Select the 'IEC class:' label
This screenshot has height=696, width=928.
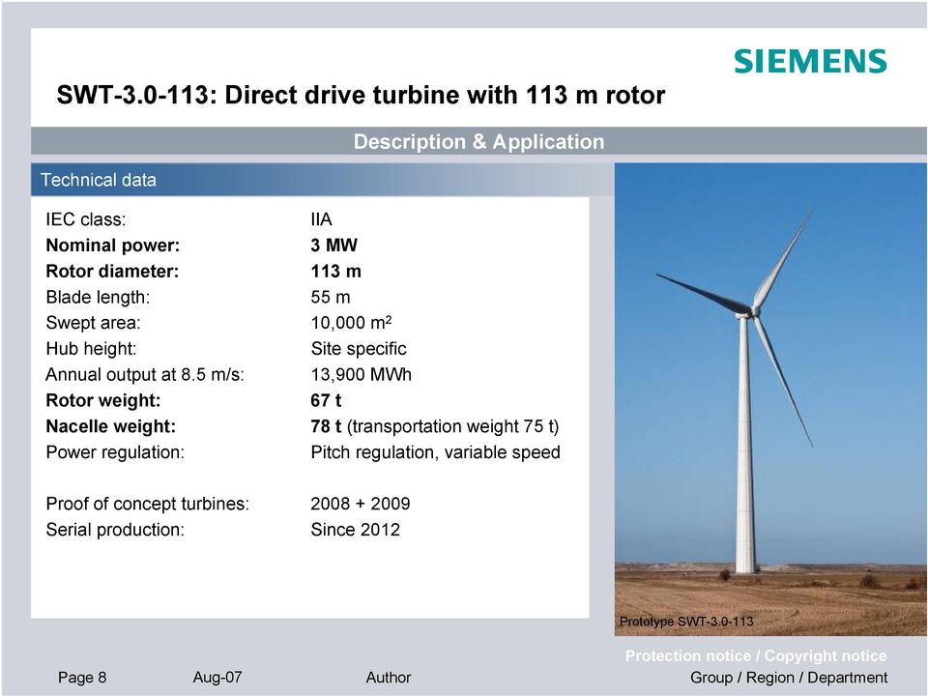click(x=86, y=219)
